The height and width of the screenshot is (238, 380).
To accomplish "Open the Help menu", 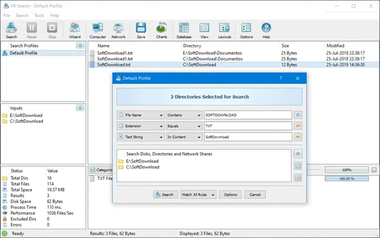I will coord(54,15).
